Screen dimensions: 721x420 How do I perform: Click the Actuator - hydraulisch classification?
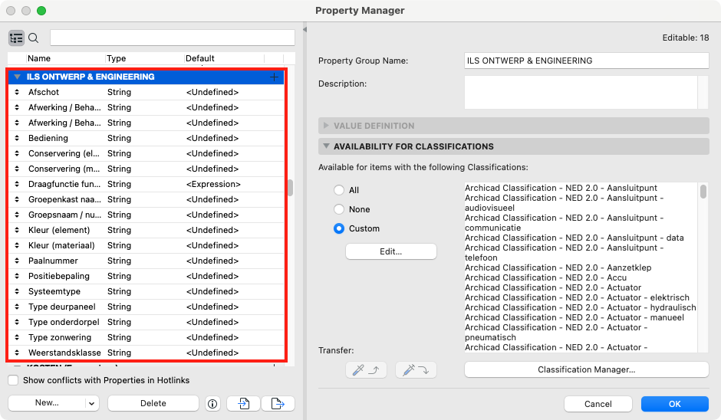tap(581, 307)
